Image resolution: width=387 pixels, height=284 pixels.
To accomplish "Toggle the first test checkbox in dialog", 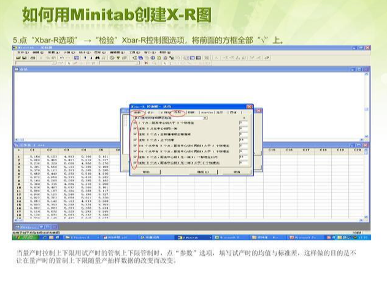I will click(134, 122).
